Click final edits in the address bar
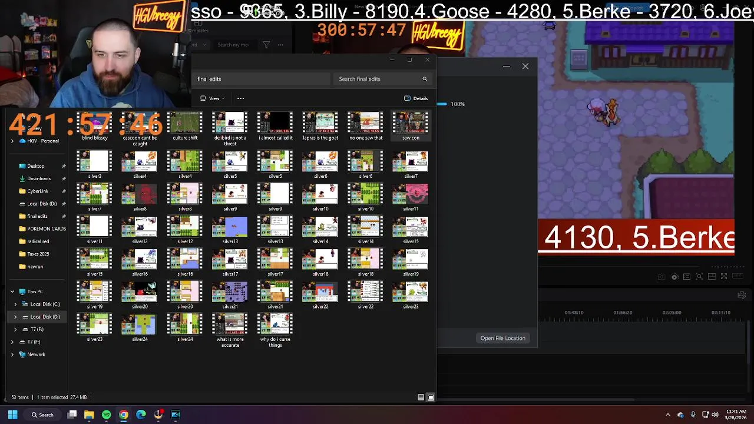This screenshot has height=424, width=754. tap(209, 79)
